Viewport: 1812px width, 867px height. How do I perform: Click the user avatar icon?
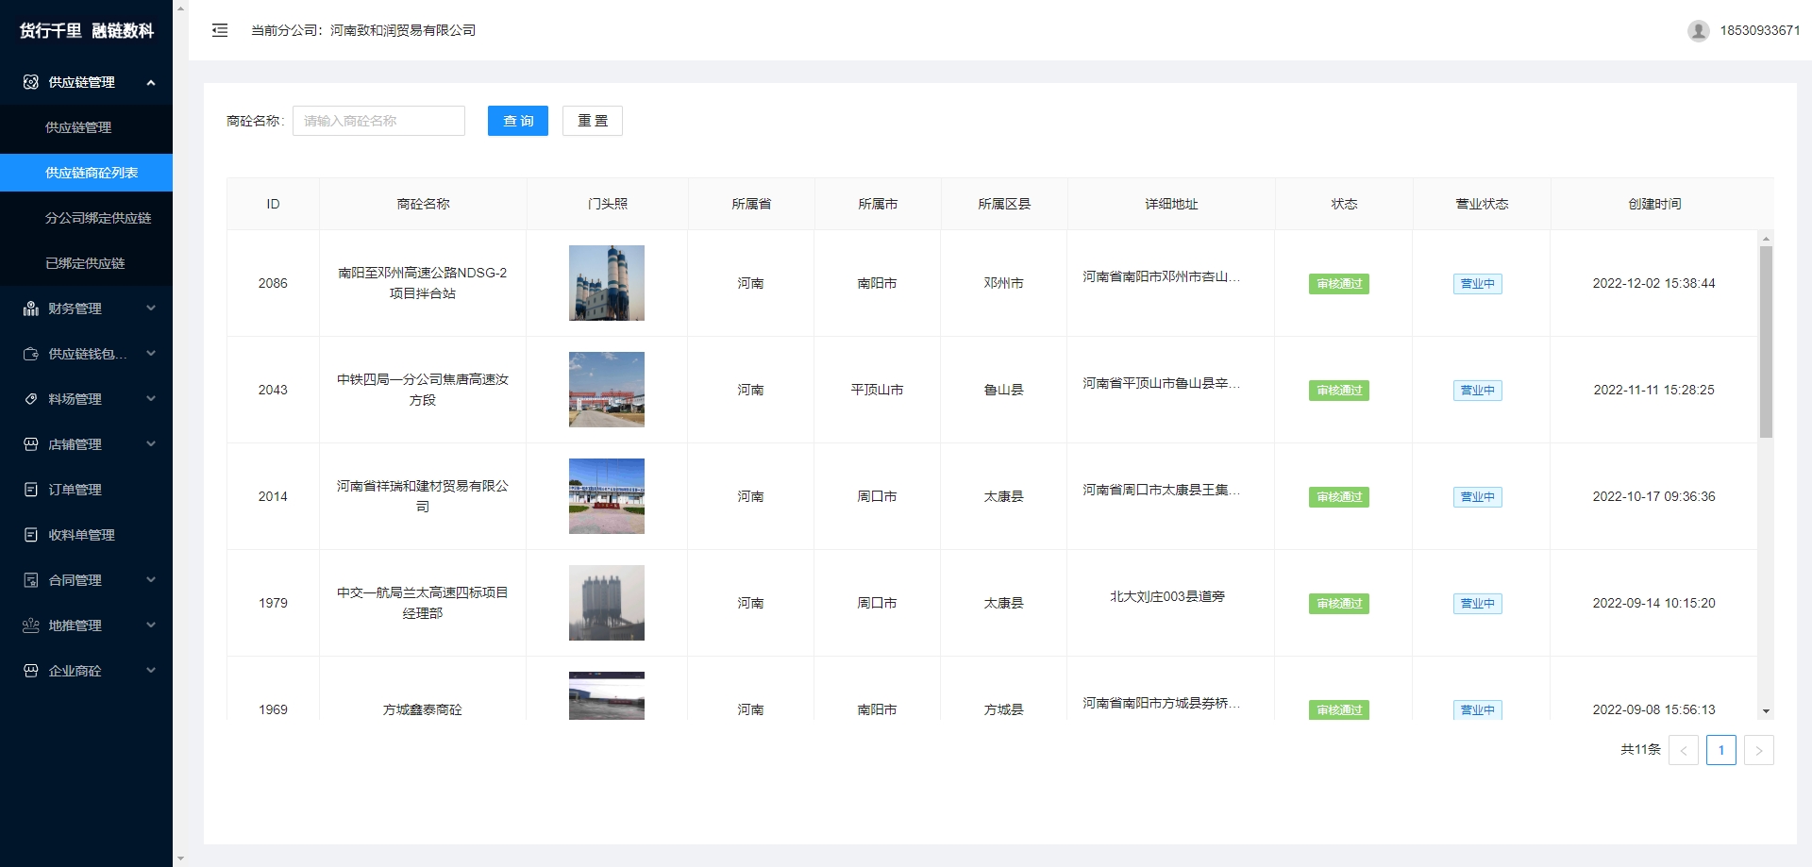point(1699,30)
